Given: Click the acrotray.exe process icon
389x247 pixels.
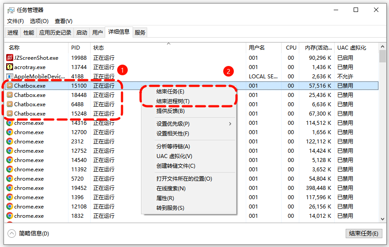Looking at the screenshot, I should coord(9,67).
